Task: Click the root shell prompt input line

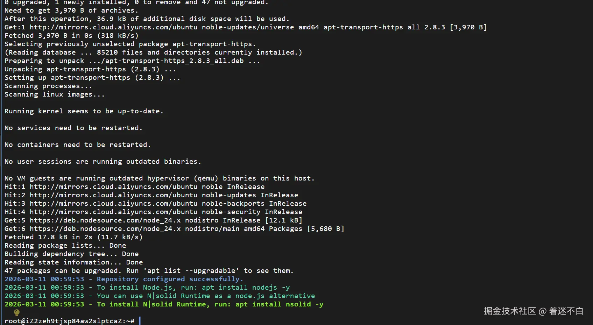Action: (69, 321)
